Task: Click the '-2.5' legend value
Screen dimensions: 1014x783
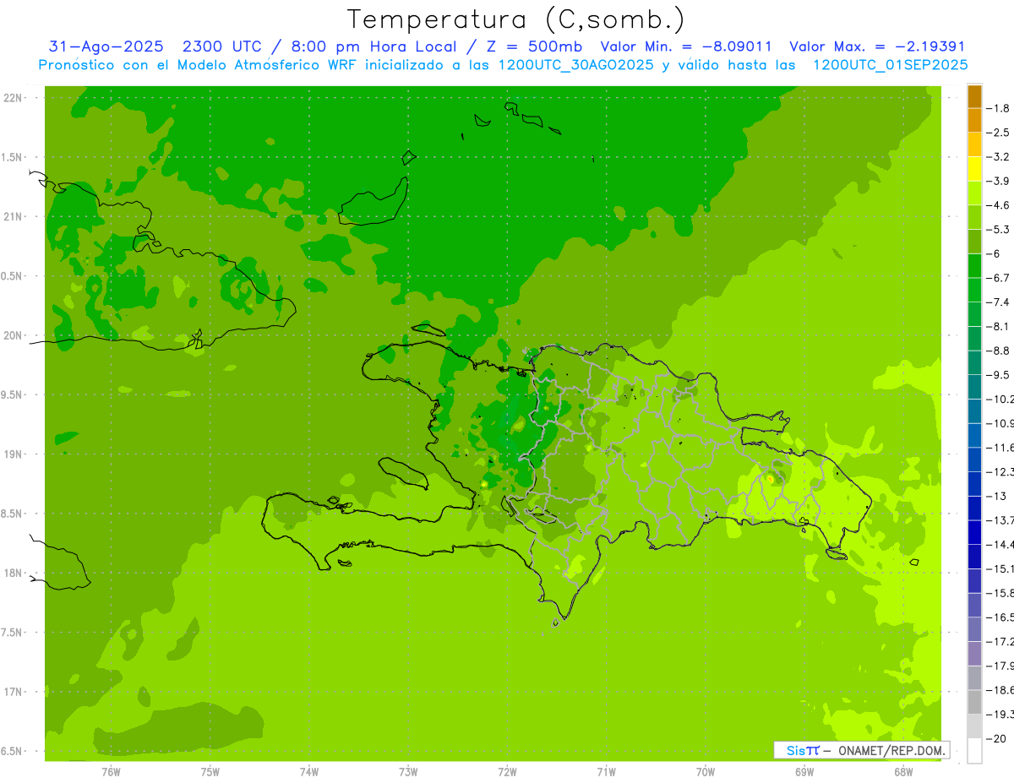Action: (x=998, y=133)
